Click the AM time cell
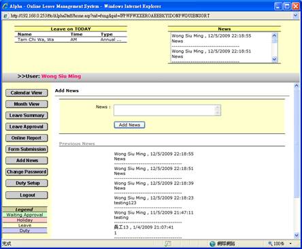Screen dimensions: 302x249 tap(73, 39)
